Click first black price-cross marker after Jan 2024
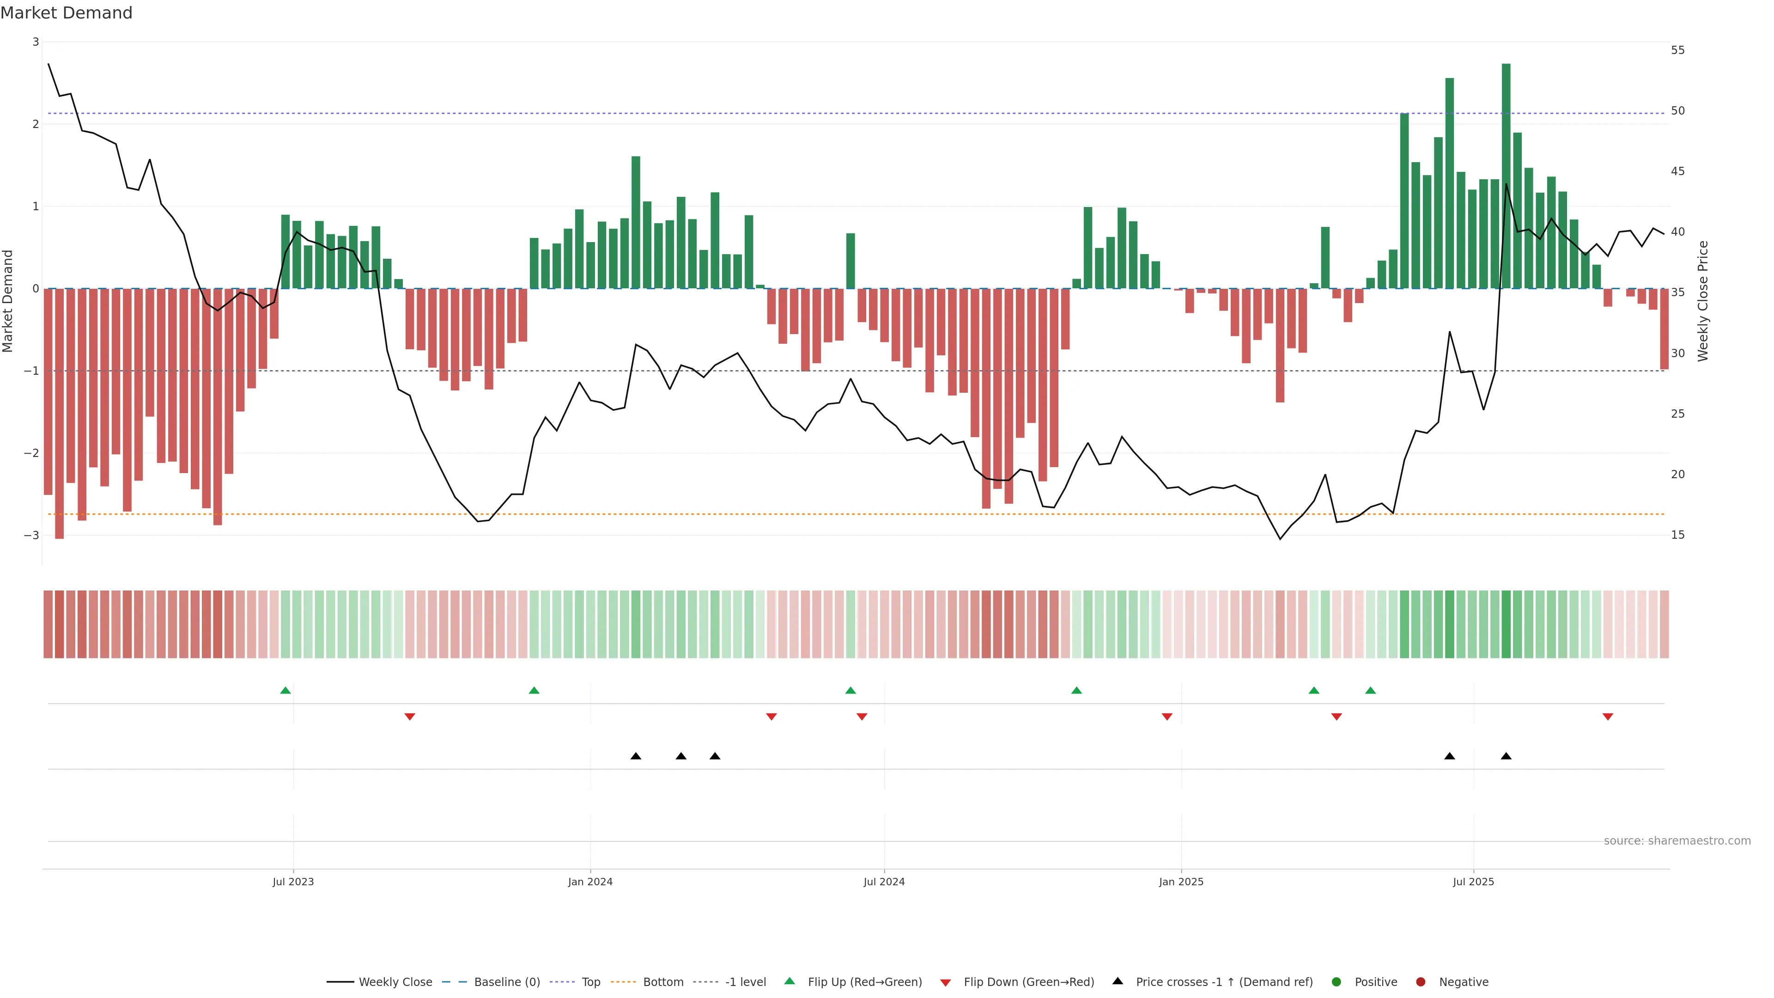1774x998 pixels. [636, 756]
